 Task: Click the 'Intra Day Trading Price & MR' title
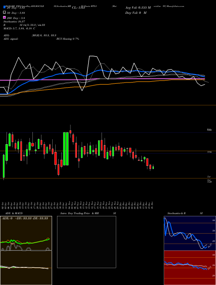click(79, 213)
